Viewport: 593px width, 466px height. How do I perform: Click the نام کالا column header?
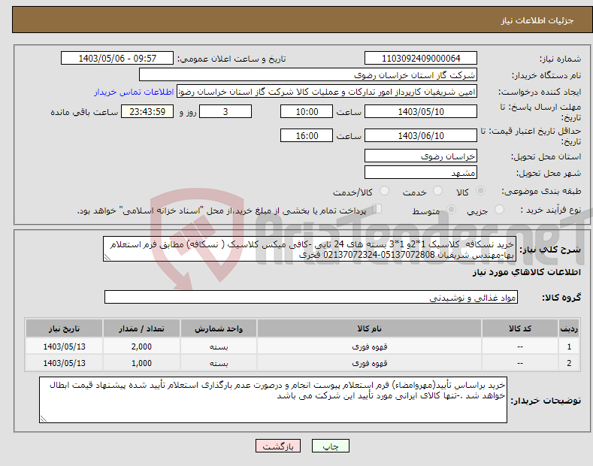point(369,328)
